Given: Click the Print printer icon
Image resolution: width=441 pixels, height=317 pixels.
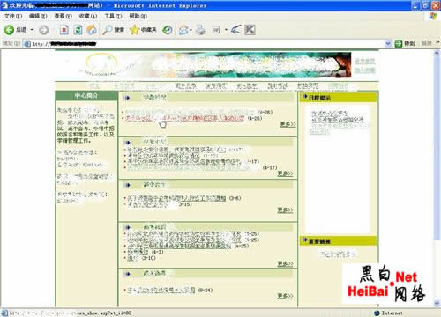Looking at the screenshot, I should [x=201, y=30].
